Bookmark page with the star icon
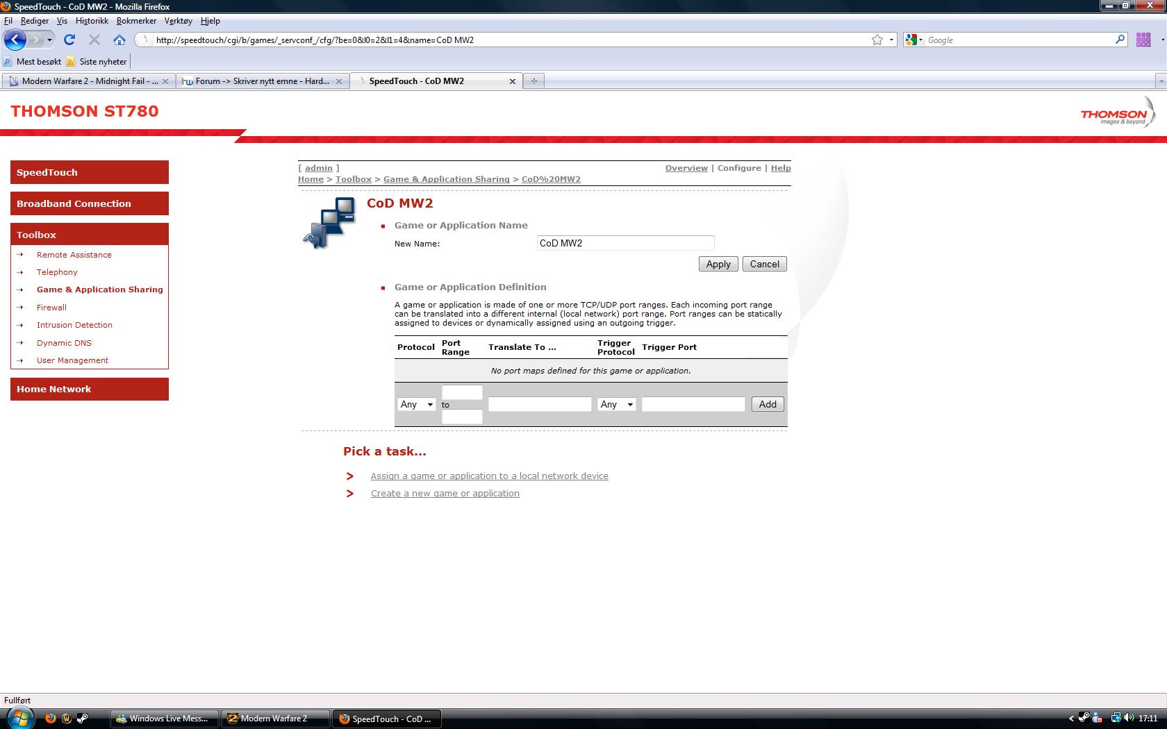The width and height of the screenshot is (1167, 729). [x=877, y=40]
